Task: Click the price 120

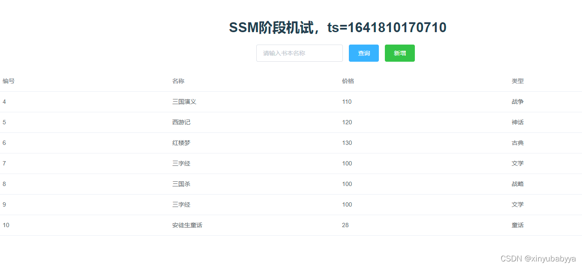Action: pyautogui.click(x=347, y=122)
